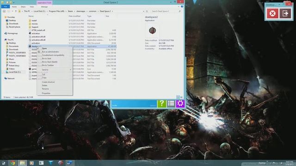Expand the recent locations dropdown arrow
The height and width of the screenshot is (166, 296).
coord(12,11)
